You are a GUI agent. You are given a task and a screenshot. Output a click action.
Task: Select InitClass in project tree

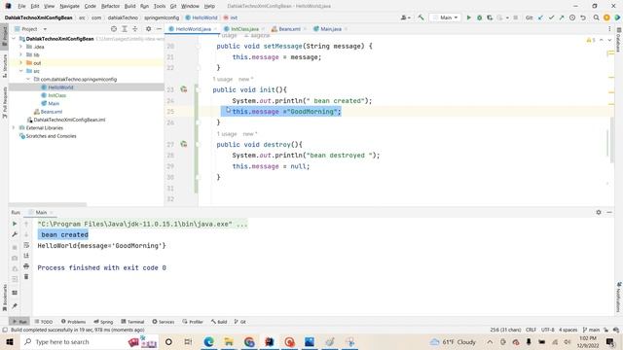[x=56, y=95]
